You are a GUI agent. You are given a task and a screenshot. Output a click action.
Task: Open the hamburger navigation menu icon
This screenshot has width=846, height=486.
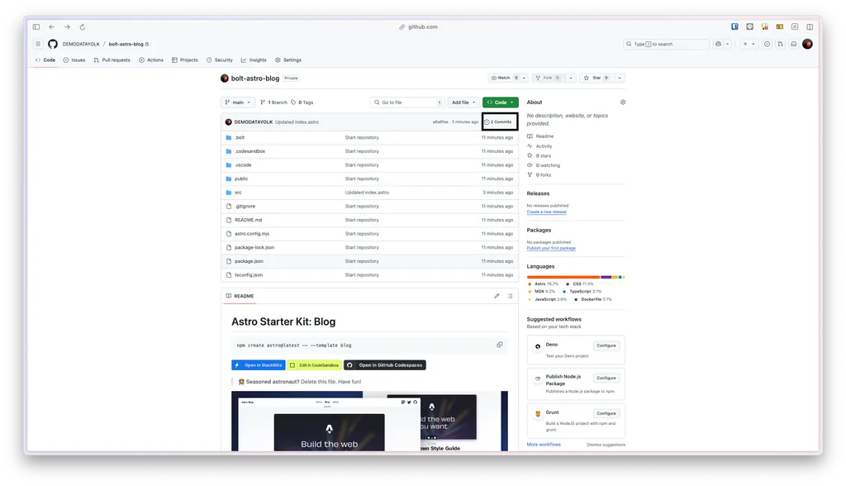(x=38, y=44)
